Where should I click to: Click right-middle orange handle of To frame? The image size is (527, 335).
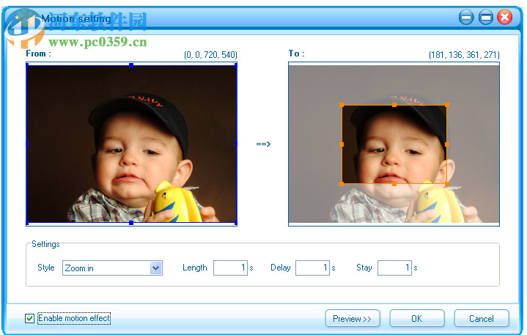point(447,144)
